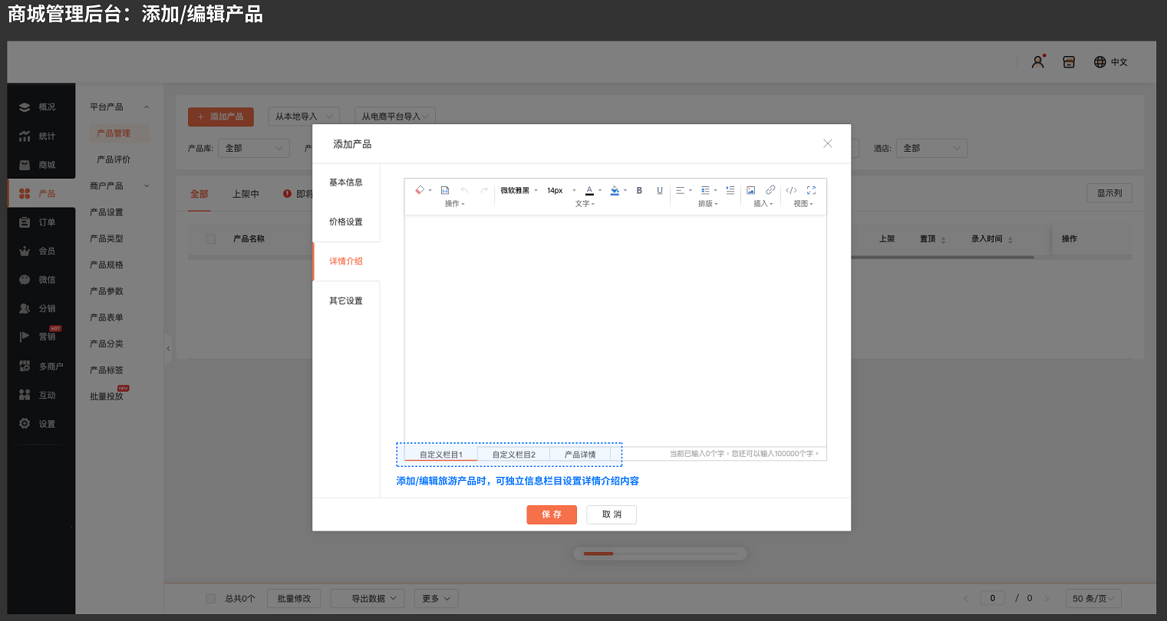Click the 保存 button
1167x621 pixels.
pyautogui.click(x=552, y=514)
